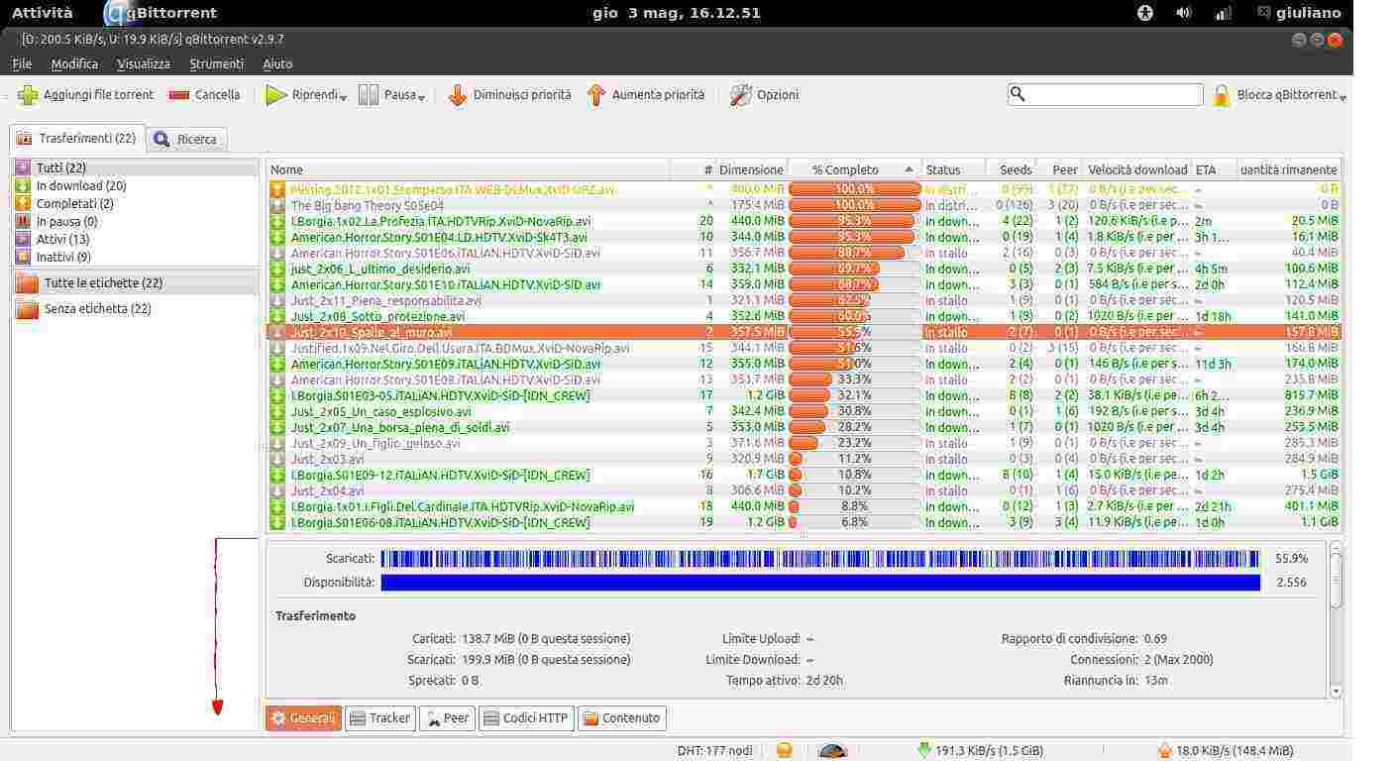The width and height of the screenshot is (1395, 761).
Task: Click the Blocca qBittorrent lock icon
Action: (1222, 95)
